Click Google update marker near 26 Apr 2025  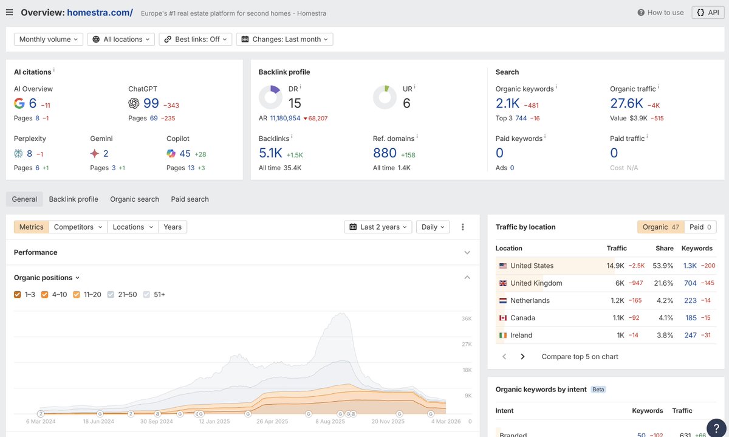248,414
